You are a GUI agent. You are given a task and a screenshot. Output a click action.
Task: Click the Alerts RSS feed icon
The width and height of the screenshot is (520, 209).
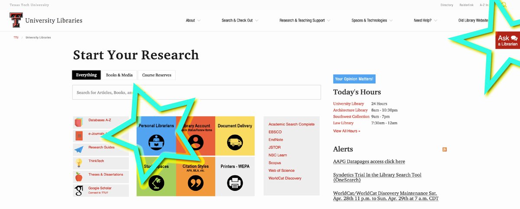[x=445, y=149]
